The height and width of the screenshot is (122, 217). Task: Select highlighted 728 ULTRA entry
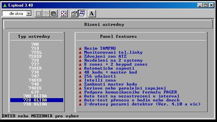(37, 100)
